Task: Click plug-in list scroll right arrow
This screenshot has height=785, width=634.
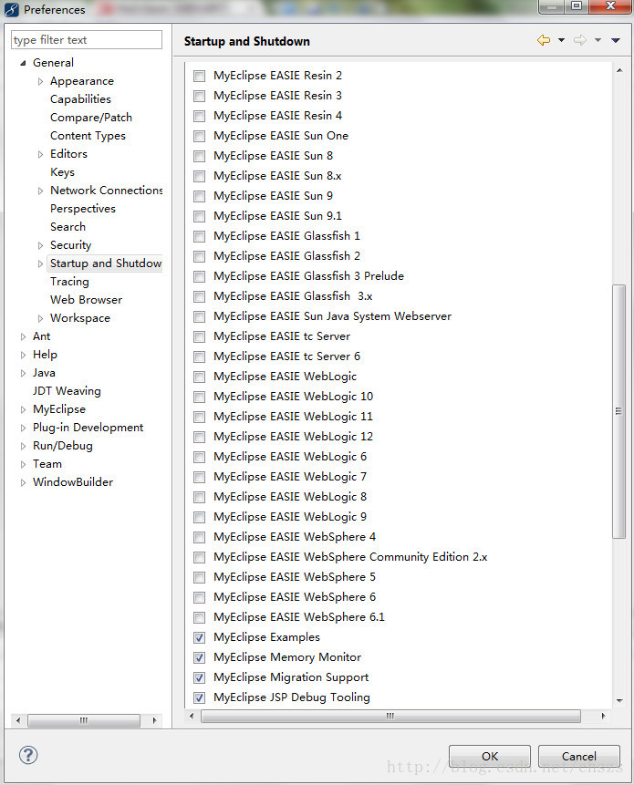Action: [x=603, y=716]
